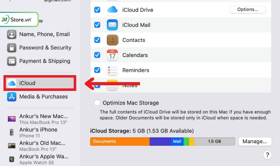This screenshot has width=280, height=166.
Task: Click the full contents description paragraph
Action: tap(185, 115)
